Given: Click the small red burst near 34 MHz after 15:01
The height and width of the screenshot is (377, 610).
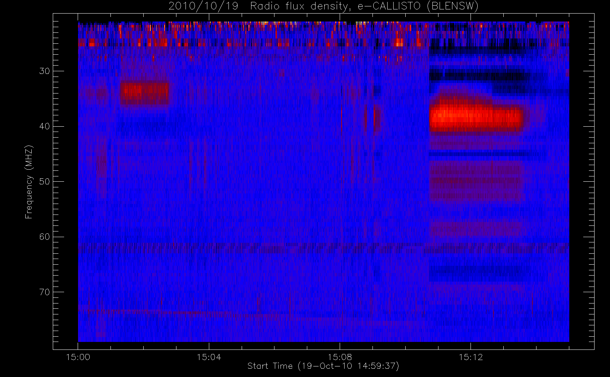Looking at the screenshot, I should [144, 93].
